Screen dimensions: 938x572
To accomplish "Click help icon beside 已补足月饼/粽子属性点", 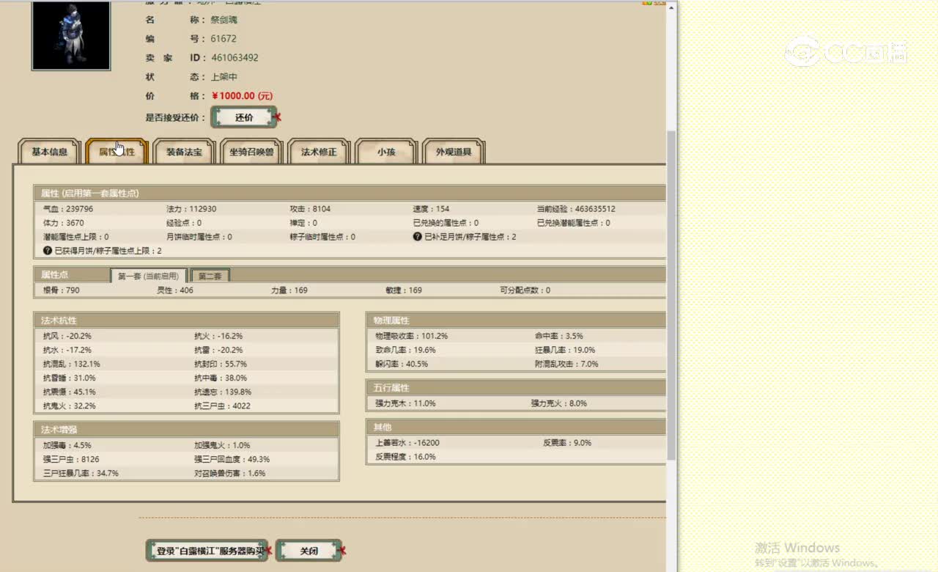I will [418, 237].
